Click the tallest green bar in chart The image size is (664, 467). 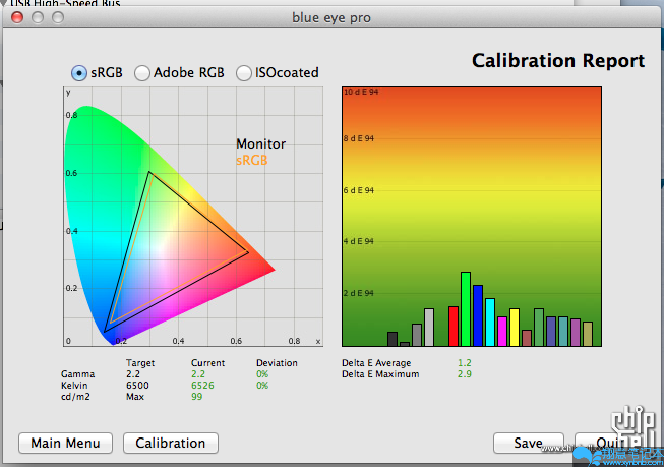[466, 309]
